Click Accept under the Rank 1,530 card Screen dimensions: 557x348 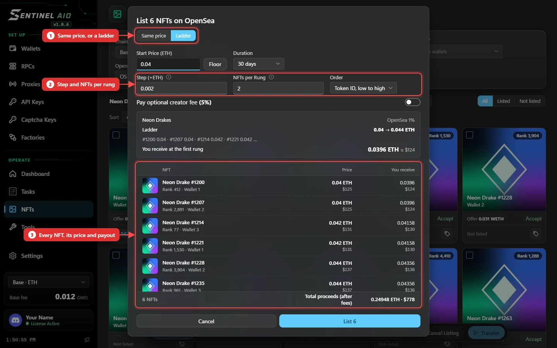(445, 218)
